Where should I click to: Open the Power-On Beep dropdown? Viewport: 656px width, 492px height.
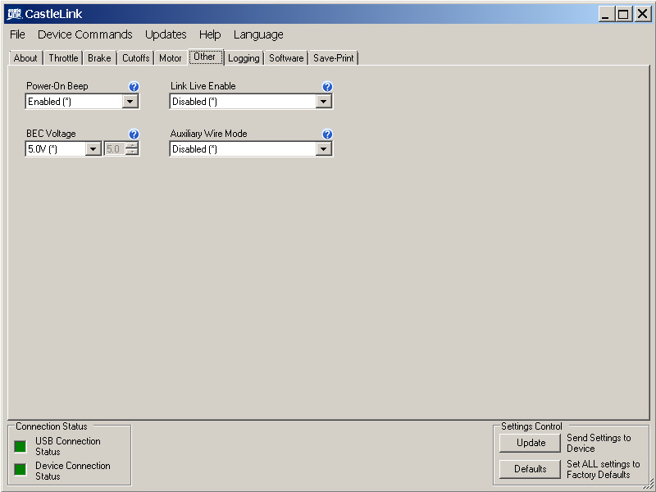click(130, 102)
